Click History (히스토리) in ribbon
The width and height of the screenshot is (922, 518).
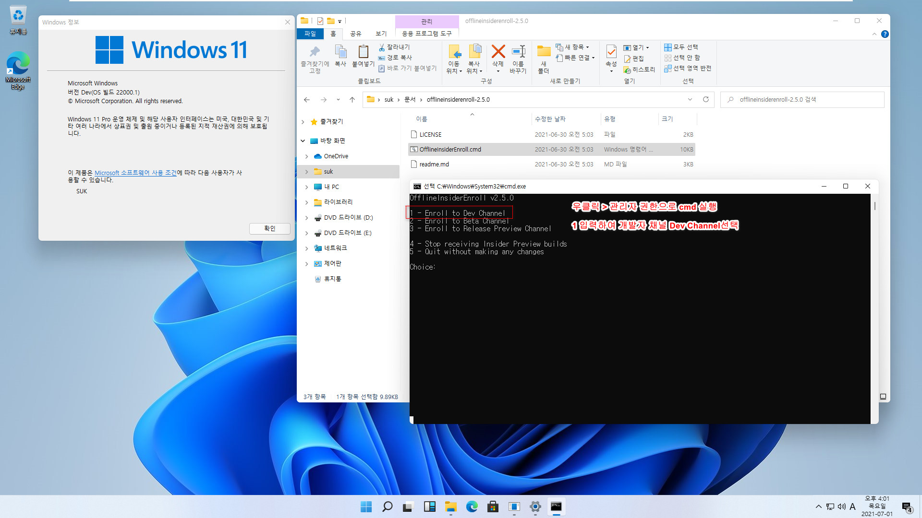(639, 70)
